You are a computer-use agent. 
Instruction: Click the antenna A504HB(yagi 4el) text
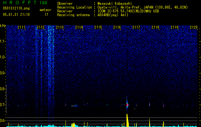coord(113,15)
